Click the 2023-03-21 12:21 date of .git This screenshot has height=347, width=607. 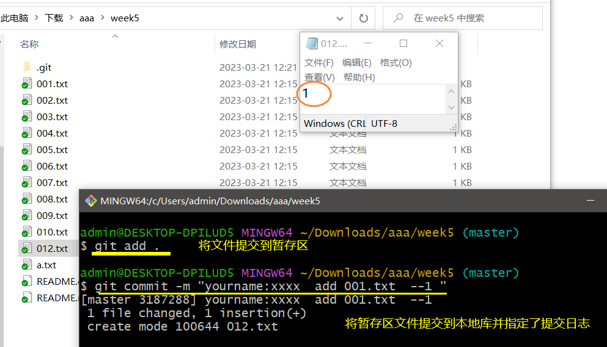click(258, 67)
